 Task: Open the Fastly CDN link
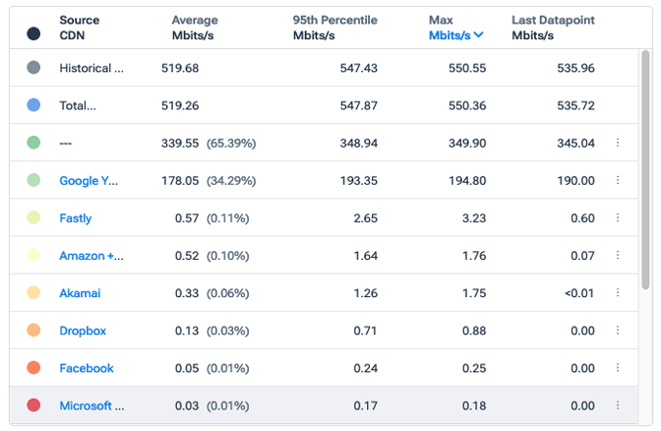coord(76,218)
